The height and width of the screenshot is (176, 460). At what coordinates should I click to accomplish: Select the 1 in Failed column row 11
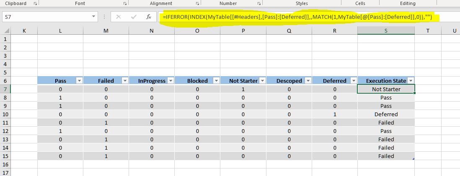point(106,122)
